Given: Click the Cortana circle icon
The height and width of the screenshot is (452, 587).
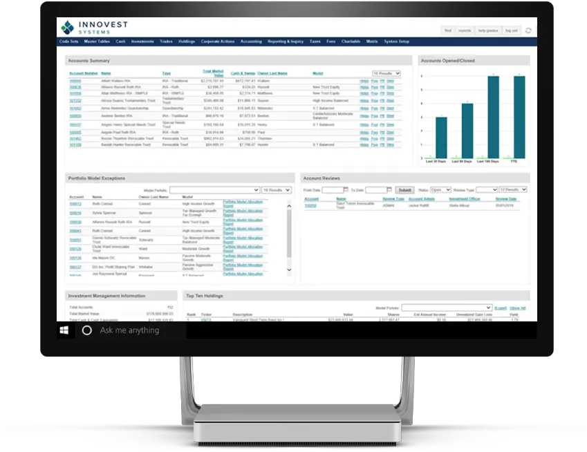Looking at the screenshot, I should (x=87, y=330).
